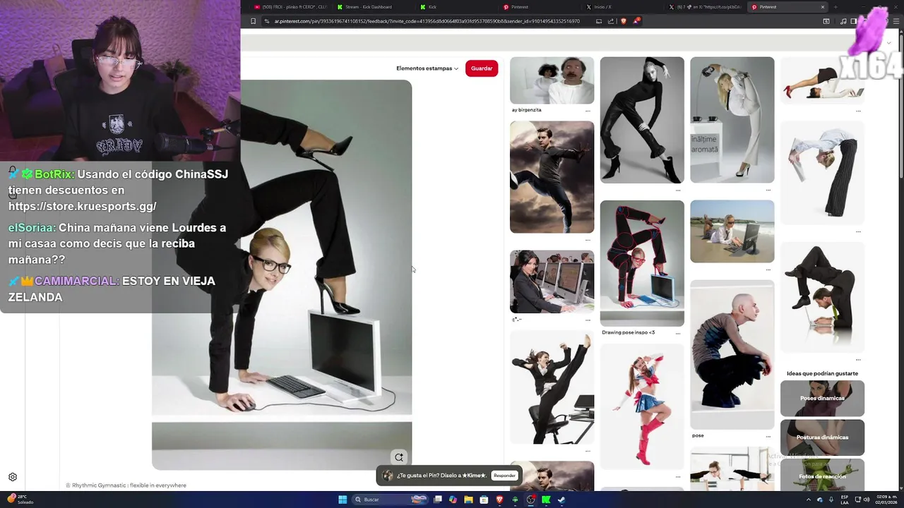Switch to the 'Kick' tab
The height and width of the screenshot is (508, 904).
[x=456, y=7]
